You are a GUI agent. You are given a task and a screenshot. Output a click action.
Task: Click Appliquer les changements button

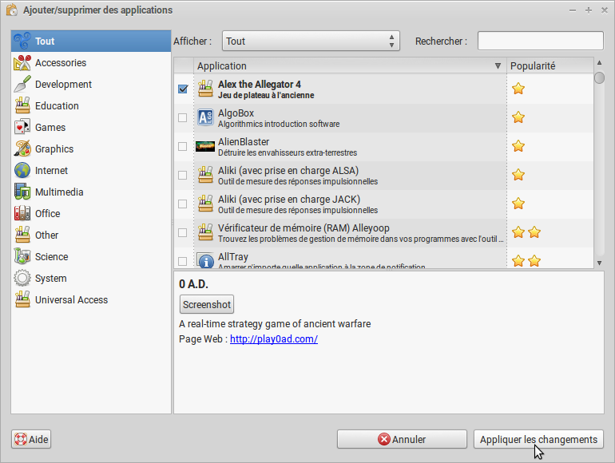coord(538,440)
